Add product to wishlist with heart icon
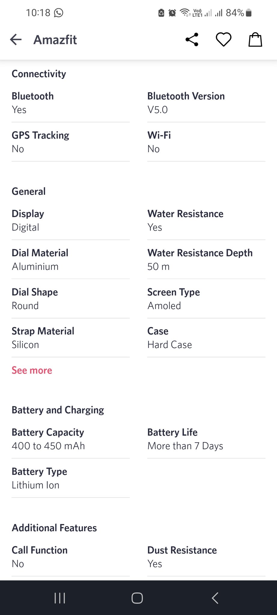The image size is (277, 615). pos(224,39)
